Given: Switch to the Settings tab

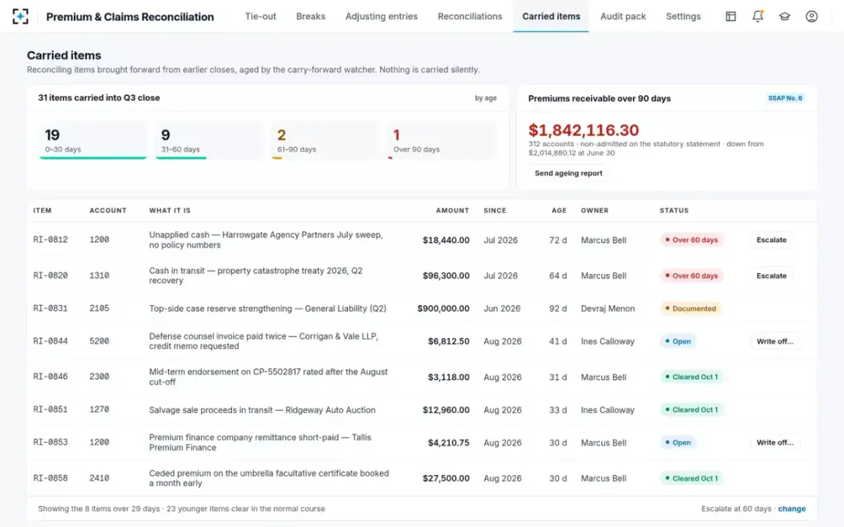Looking at the screenshot, I should click(x=683, y=16).
